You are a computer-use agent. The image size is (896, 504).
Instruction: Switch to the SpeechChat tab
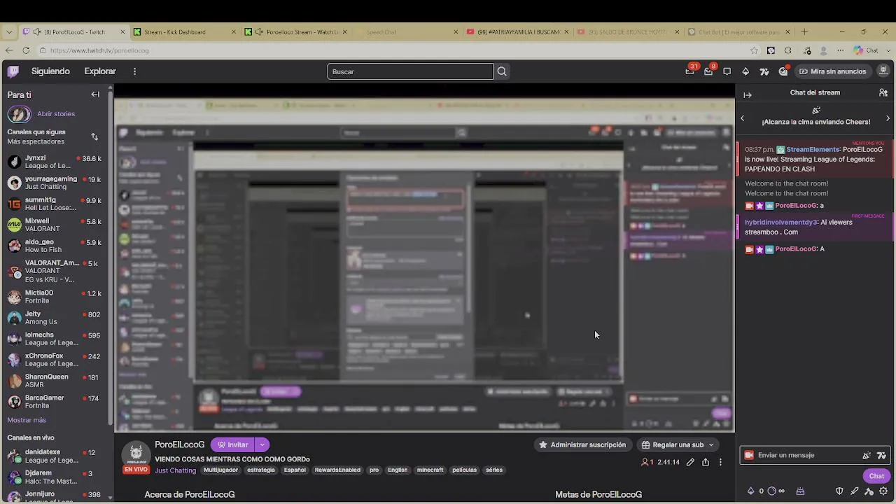(407, 32)
